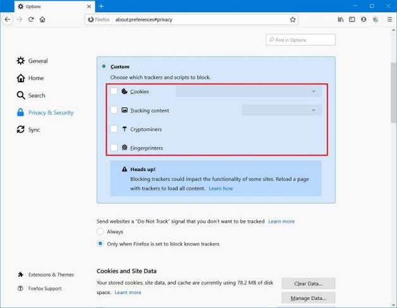The image size is (397, 308).
Task: Click the question mark Support icon
Action: [x=20, y=288]
